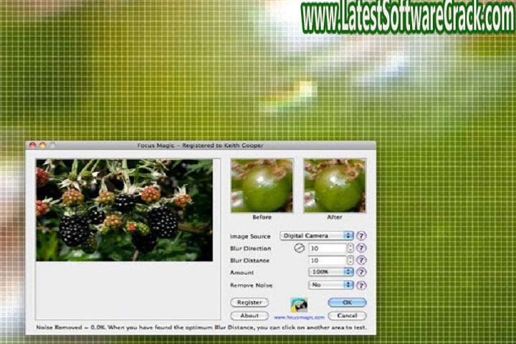Click into the Blur Distance value field
The height and width of the screenshot is (344, 516).
click(328, 260)
